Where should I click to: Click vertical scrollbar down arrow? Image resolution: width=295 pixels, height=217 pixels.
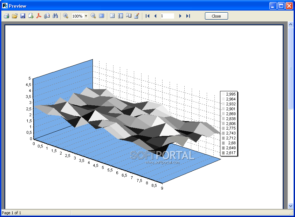tap(290, 206)
